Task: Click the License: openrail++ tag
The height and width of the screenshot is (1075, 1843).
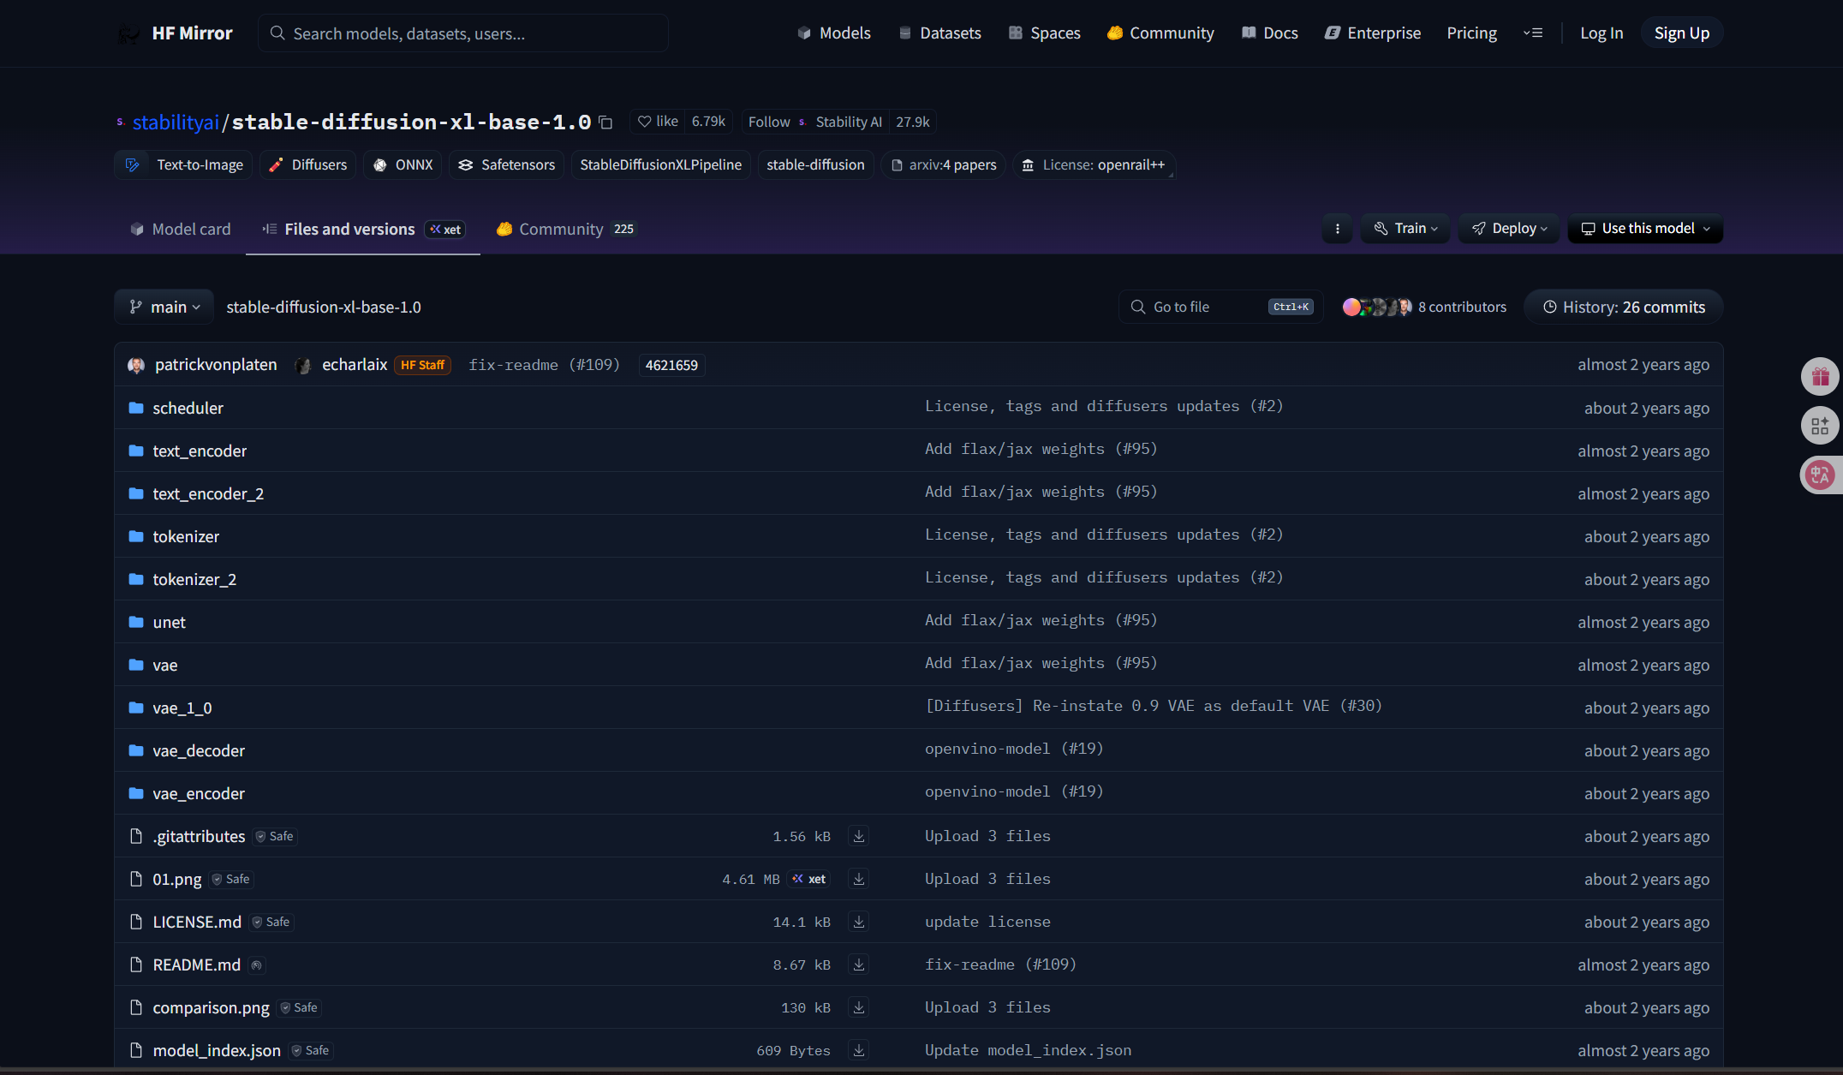Action: coord(1094,164)
